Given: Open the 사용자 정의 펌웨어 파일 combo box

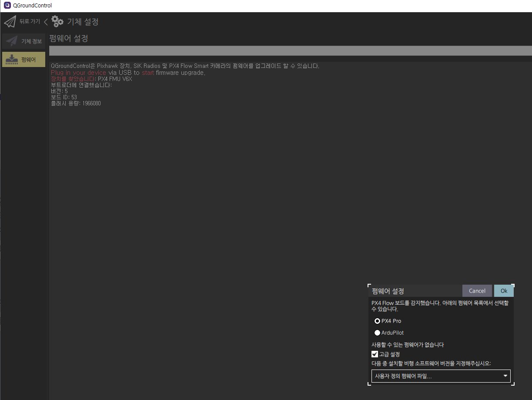Looking at the screenshot, I should tap(435, 376).
